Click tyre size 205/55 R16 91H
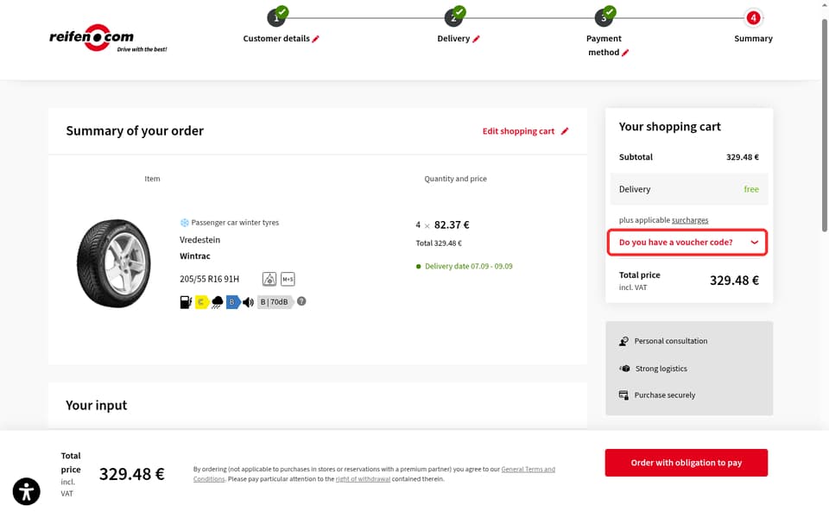The image size is (829, 518). (x=209, y=279)
